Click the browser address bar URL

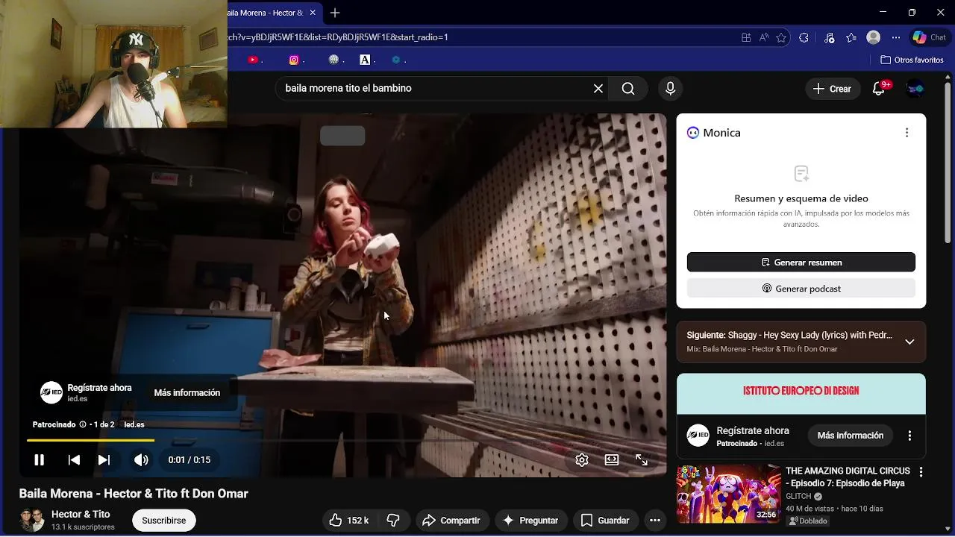[x=338, y=37]
